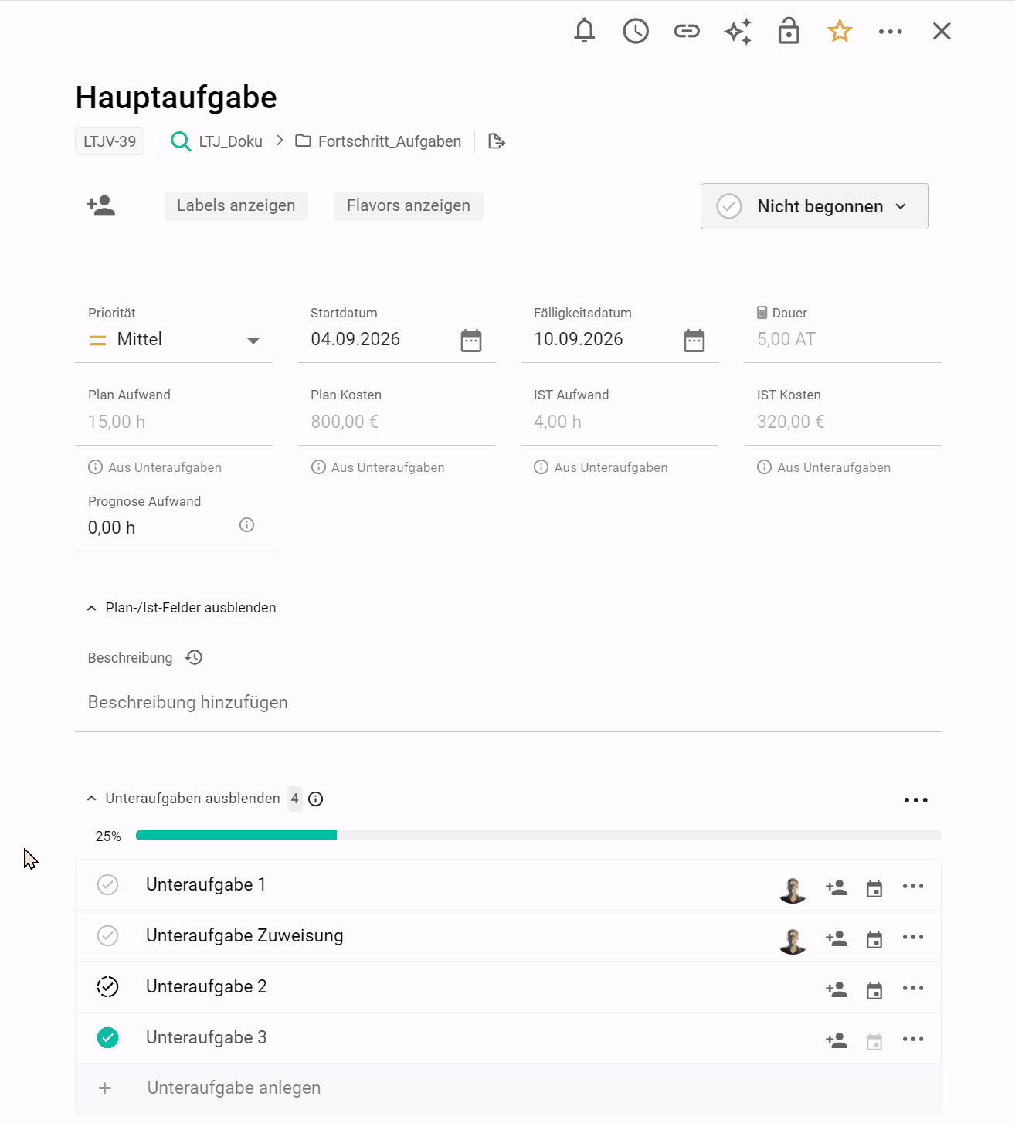Click the Flavors anzeigen button

(x=409, y=205)
